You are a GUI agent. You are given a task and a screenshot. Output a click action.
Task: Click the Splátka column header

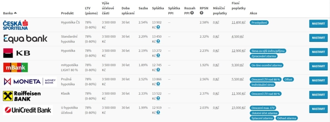[x=158, y=8]
